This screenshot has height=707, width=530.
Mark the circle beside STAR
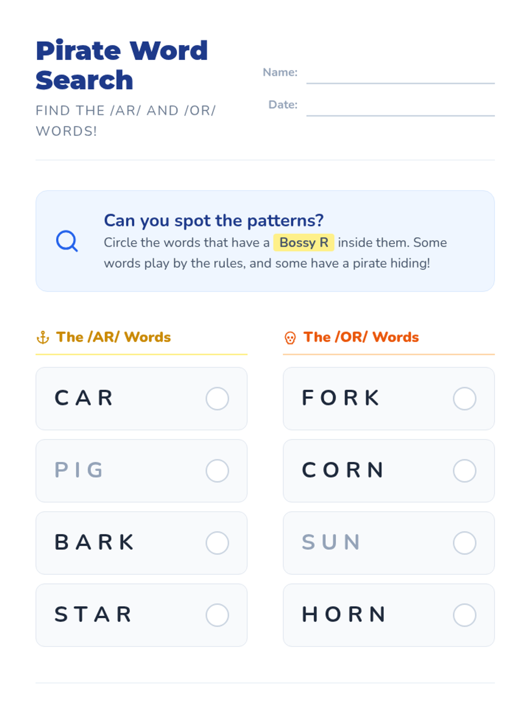217,615
